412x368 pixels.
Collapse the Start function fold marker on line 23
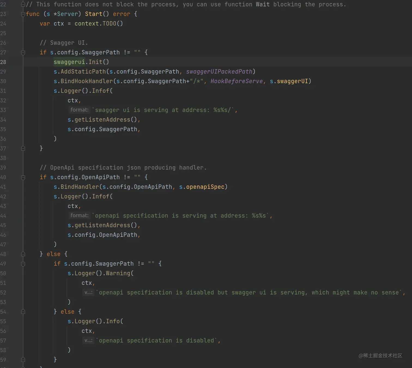pos(23,14)
